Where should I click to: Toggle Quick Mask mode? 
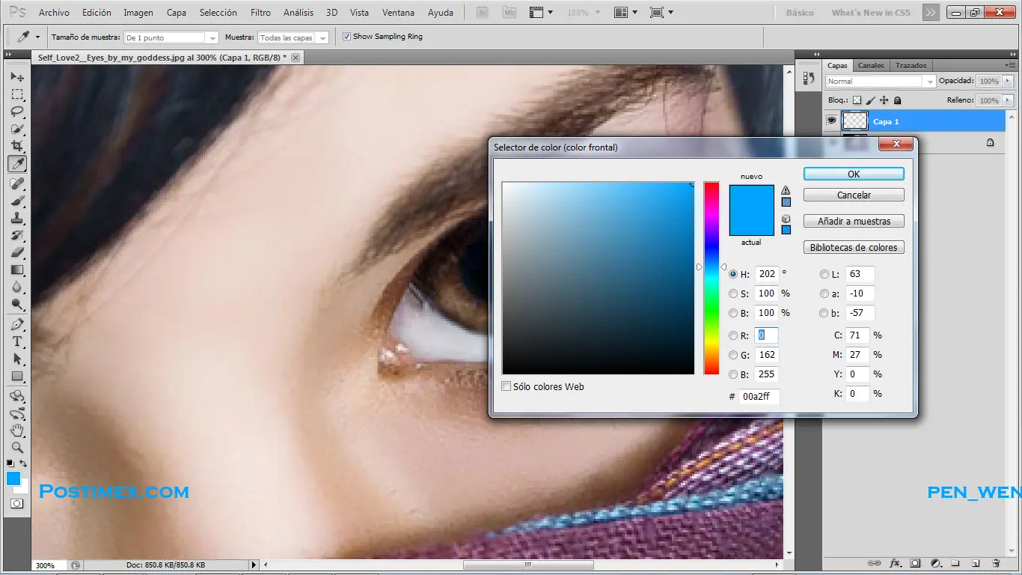tap(16, 504)
